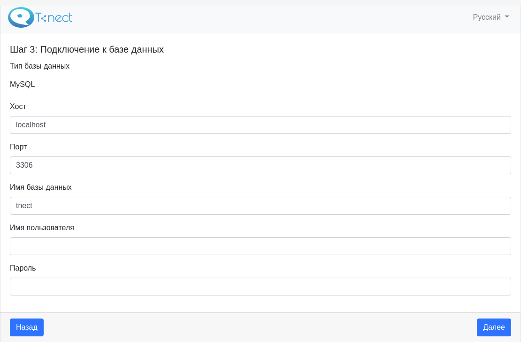Focus the Хост field containing localhost

[260, 125]
